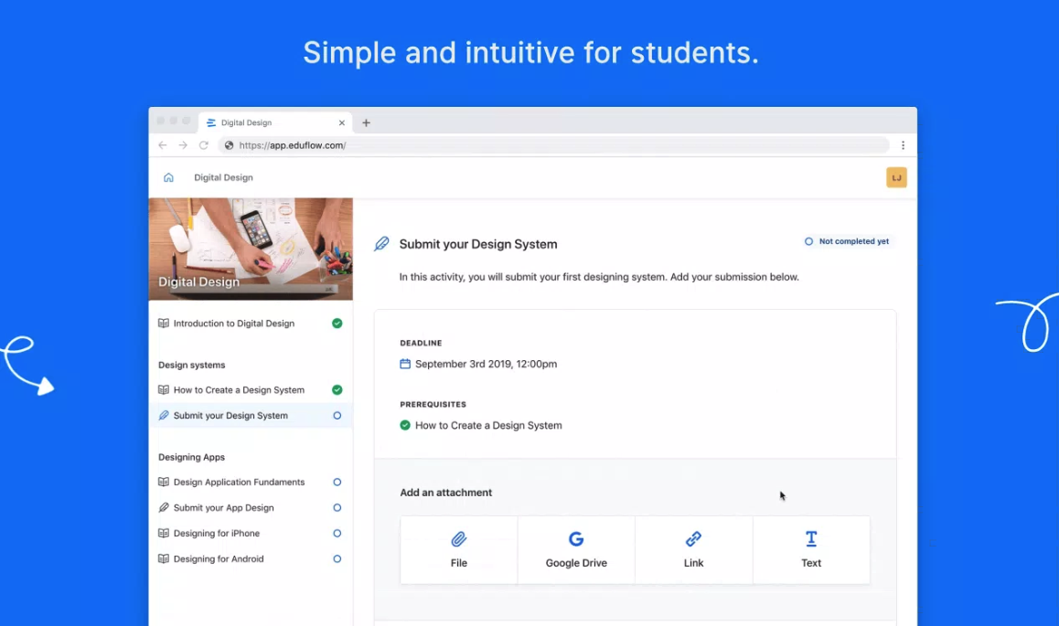Open prerequisite How to Create a Design System
1059x626 pixels.
pos(488,426)
